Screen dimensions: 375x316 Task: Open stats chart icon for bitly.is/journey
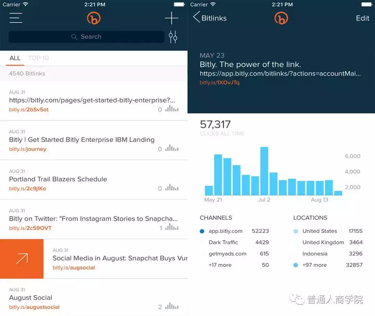(x=172, y=148)
